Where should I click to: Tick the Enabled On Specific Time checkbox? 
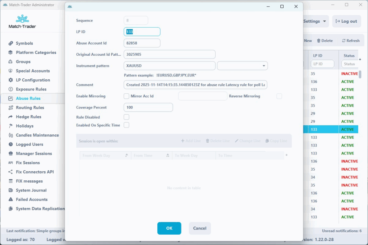pyautogui.click(x=126, y=125)
